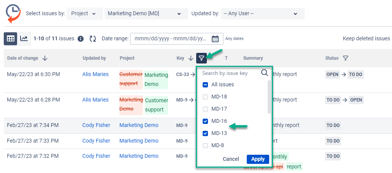Screen dimensions: 392x173
Task: Enable the MD-8 checkbox
Action: click(205, 146)
